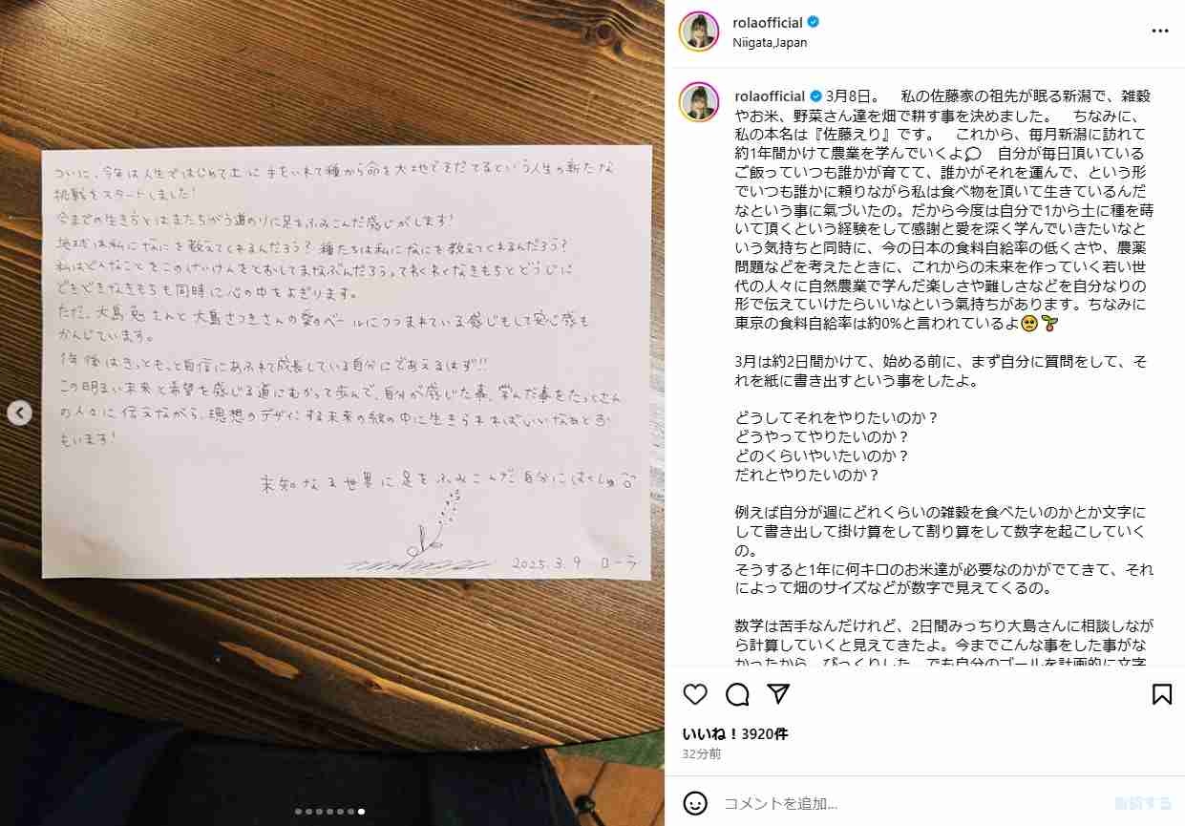Click rolaofficial header profile picture
This screenshot has height=826, width=1185.
pyautogui.click(x=699, y=31)
